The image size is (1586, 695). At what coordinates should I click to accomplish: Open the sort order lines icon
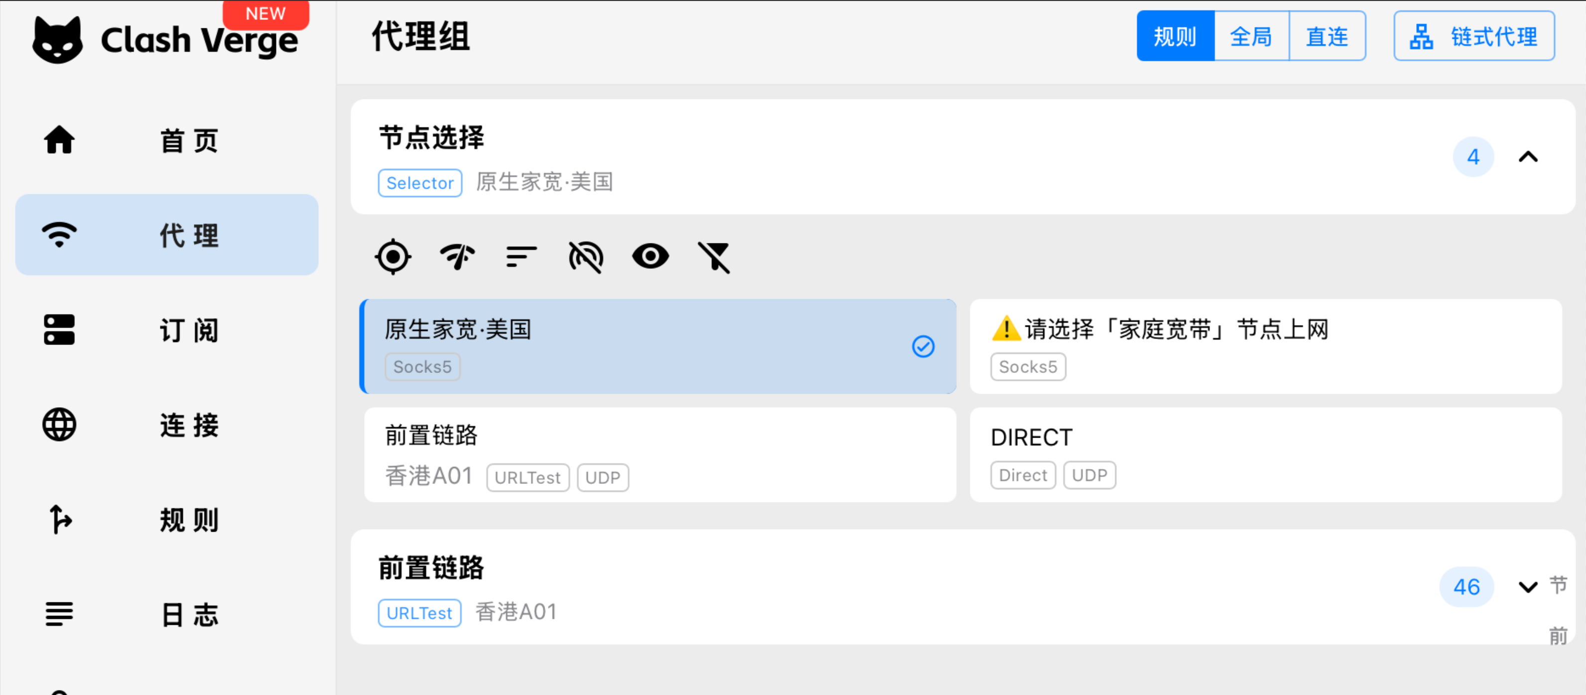tap(522, 257)
